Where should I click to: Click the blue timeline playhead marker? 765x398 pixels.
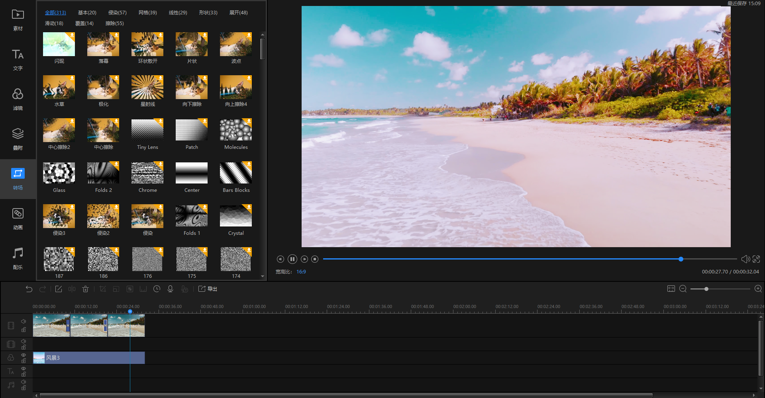(x=130, y=311)
